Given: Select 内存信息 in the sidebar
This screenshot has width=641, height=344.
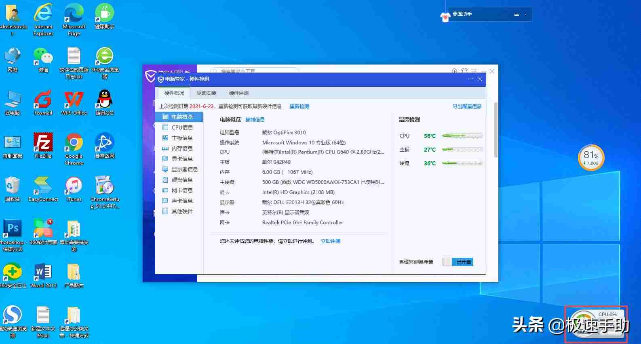Looking at the screenshot, I should pos(179,148).
